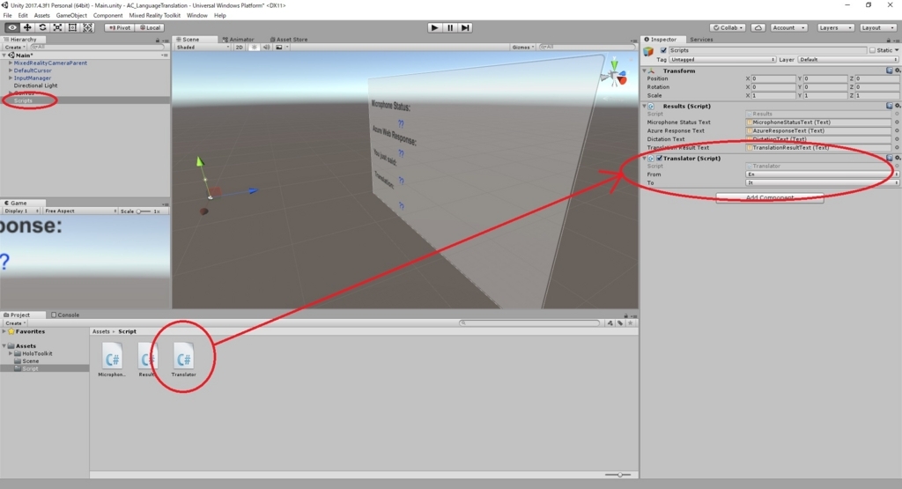Image resolution: width=902 pixels, height=489 pixels.
Task: Collapse the Transform component
Action: click(x=644, y=70)
